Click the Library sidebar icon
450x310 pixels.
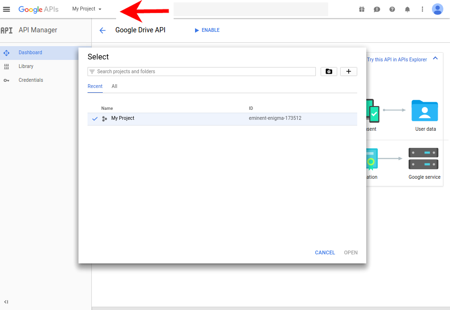(x=6, y=67)
